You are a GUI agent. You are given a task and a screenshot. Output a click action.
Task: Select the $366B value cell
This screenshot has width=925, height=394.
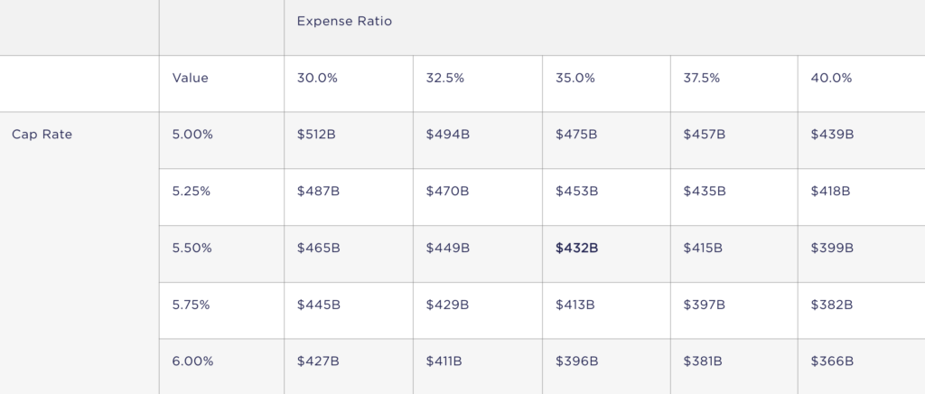click(832, 361)
